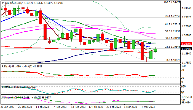Image resolution: width=193 pixels, height=110 pixels.
Task: Click the 61.8 1.22013 Fibonacci label
Action: coord(172,24)
